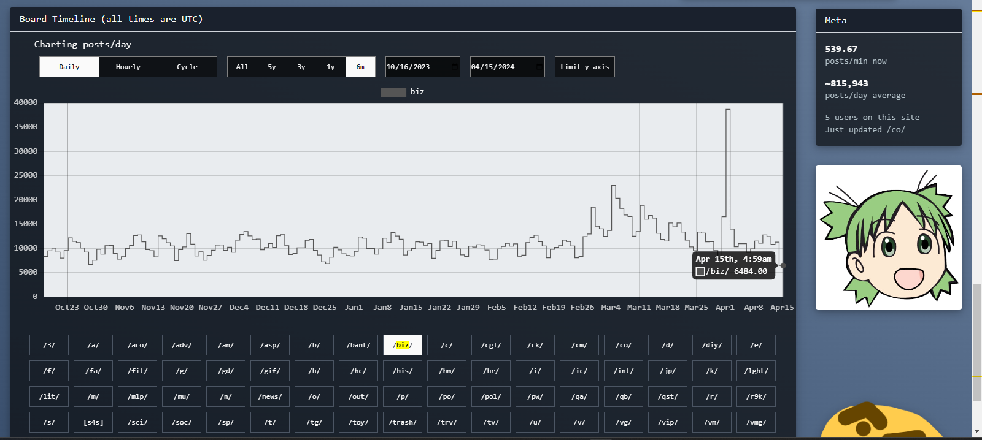This screenshot has width=982, height=440.
Task: Click the page scrollbar down arrow
Action: point(976,432)
